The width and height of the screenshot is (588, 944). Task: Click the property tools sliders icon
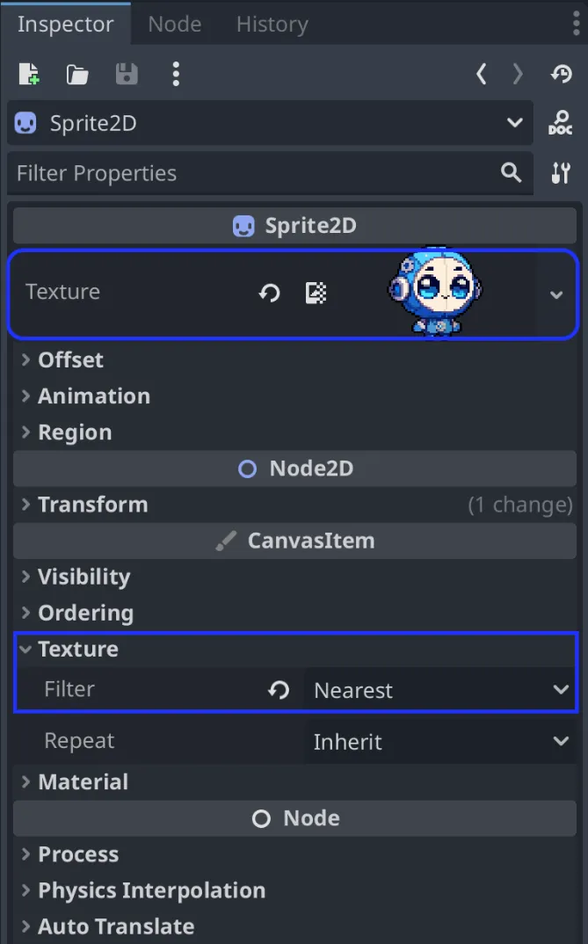[560, 173]
